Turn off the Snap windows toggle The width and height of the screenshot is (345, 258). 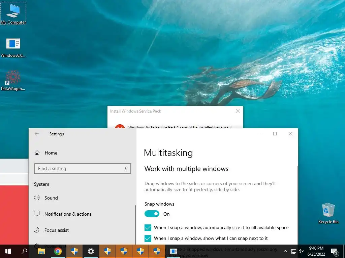point(152,214)
